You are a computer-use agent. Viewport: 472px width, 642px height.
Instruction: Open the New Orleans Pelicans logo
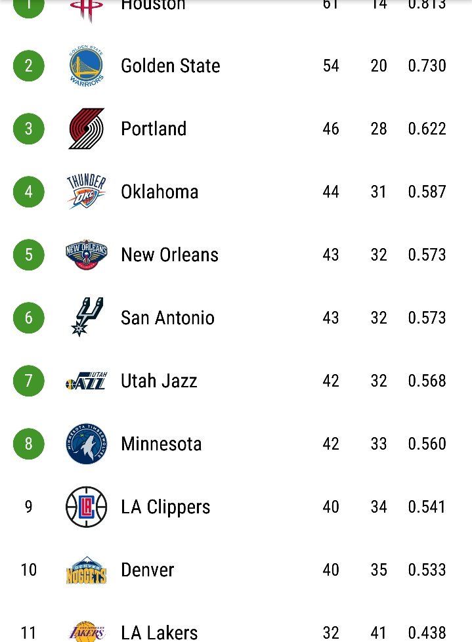[87, 255]
